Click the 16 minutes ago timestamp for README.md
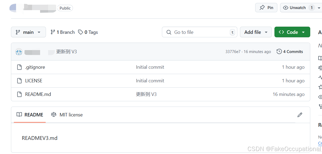Viewport: 322px width, 154px height. coord(289,94)
